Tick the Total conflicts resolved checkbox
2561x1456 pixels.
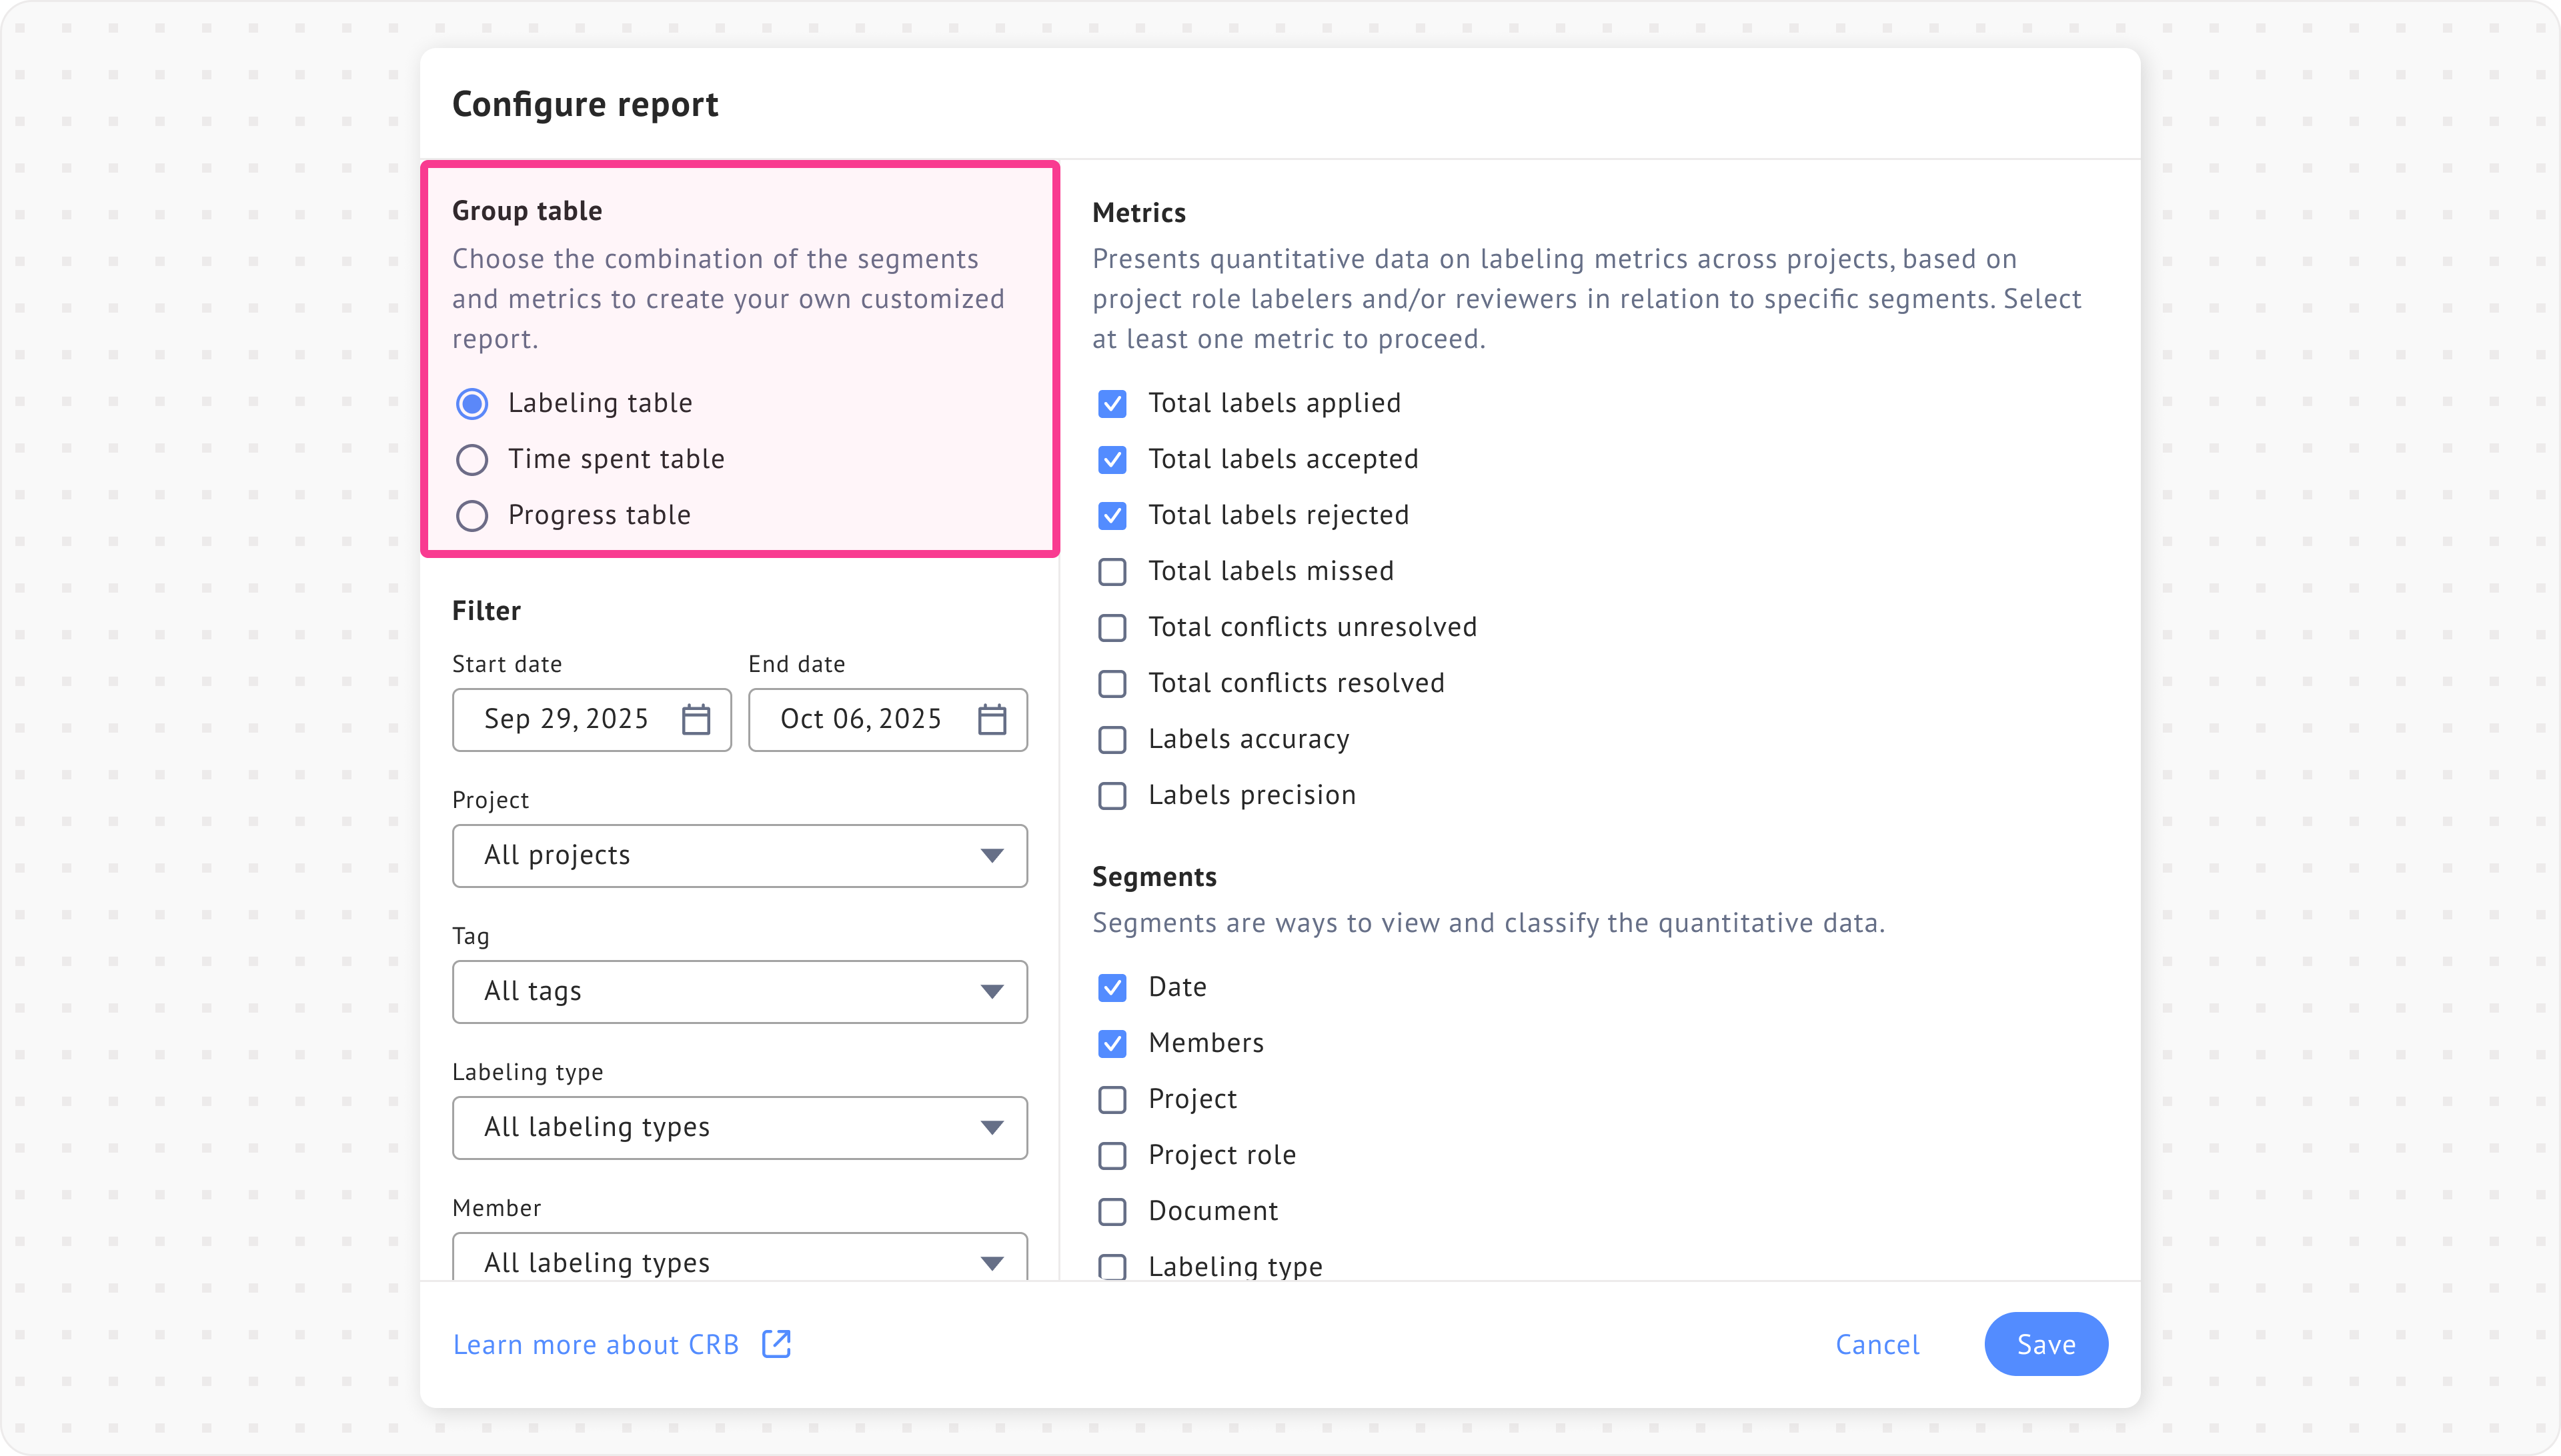(x=1111, y=683)
